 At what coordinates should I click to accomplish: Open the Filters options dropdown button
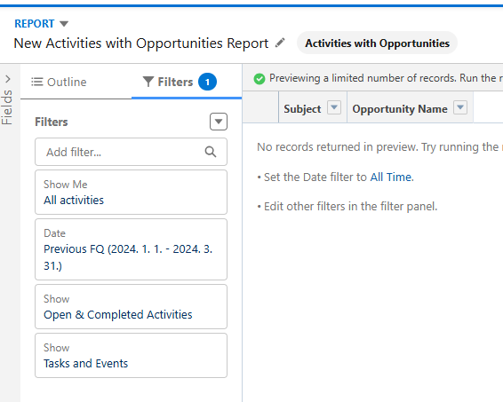pyautogui.click(x=219, y=122)
